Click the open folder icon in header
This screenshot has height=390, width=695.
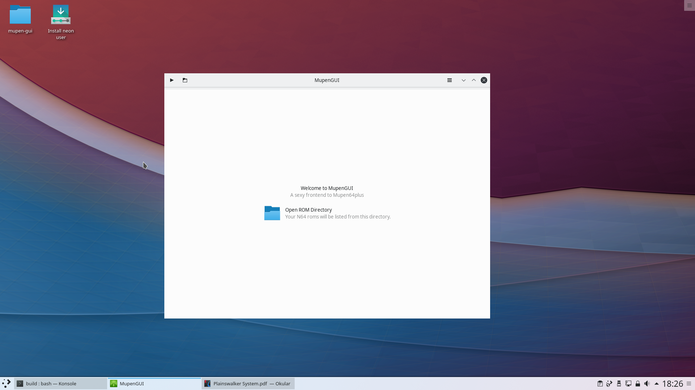[x=185, y=80]
